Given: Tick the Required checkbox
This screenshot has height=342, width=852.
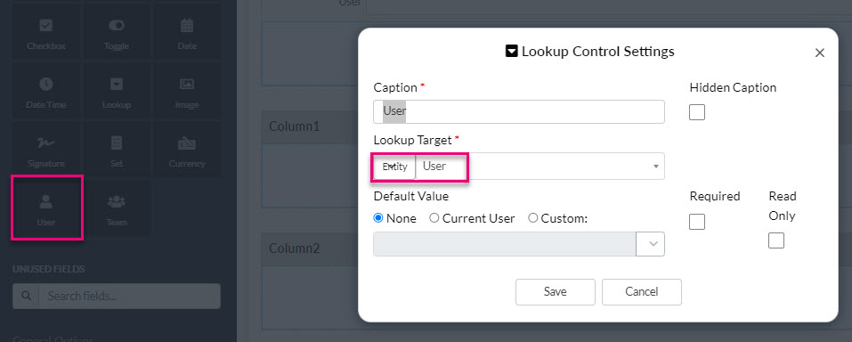Looking at the screenshot, I should (x=697, y=222).
